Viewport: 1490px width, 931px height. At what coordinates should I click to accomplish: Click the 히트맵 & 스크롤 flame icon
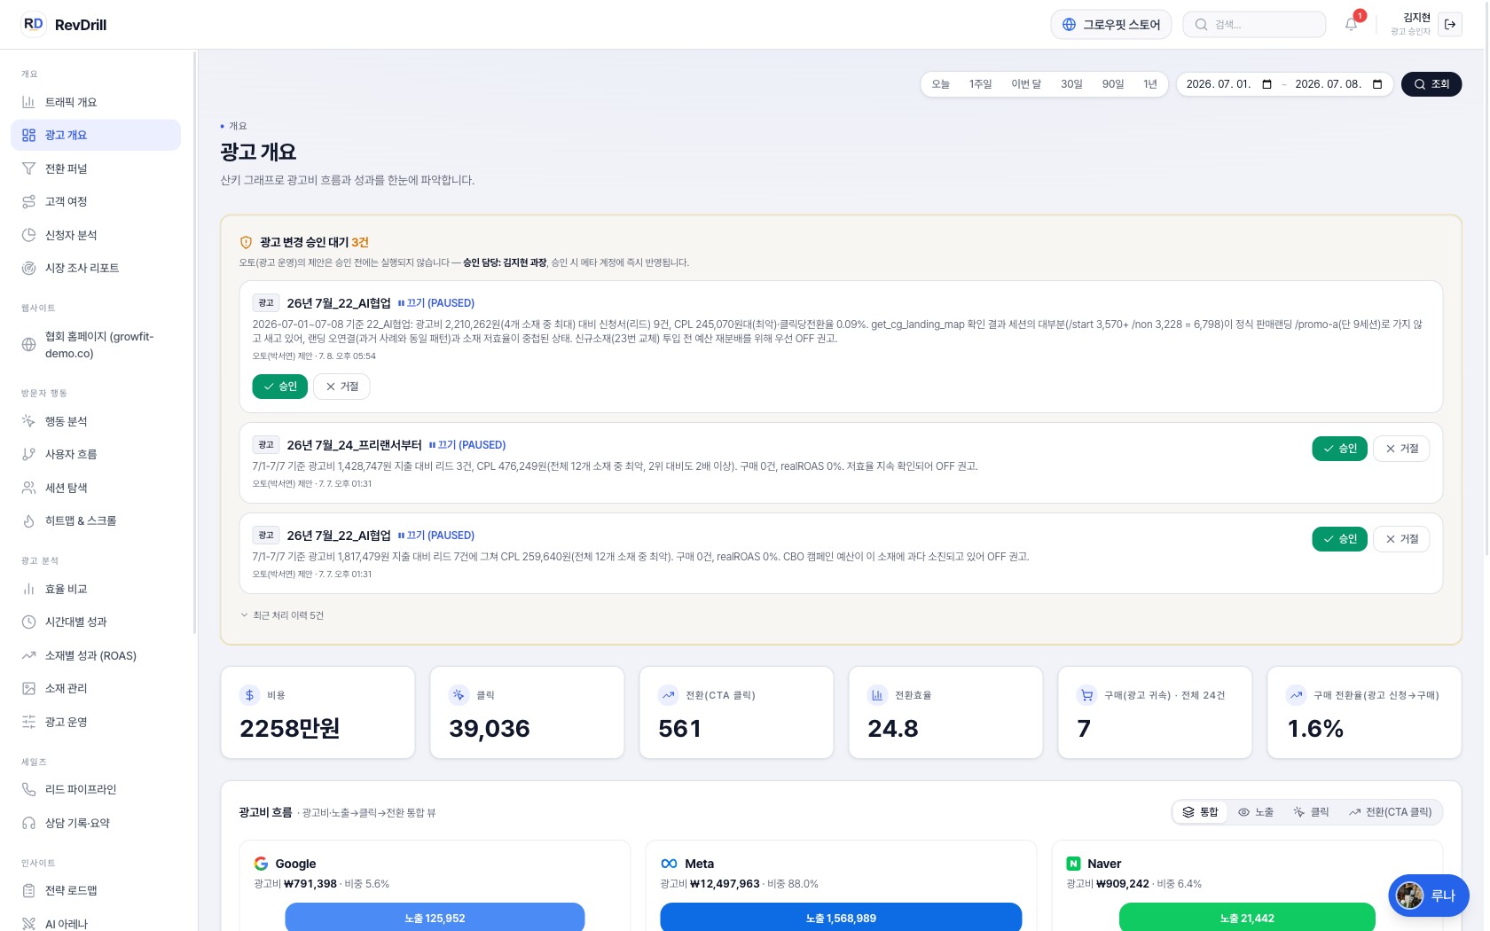pyautogui.click(x=28, y=520)
